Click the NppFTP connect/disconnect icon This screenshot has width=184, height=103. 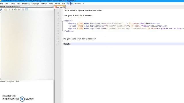pyautogui.click(x=1, y=9)
